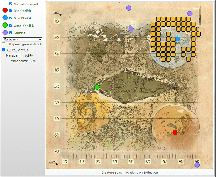Screen dimensions: 216x177
Task: Click the 'T_Ext_Snow_1' label
Action: [17, 50]
